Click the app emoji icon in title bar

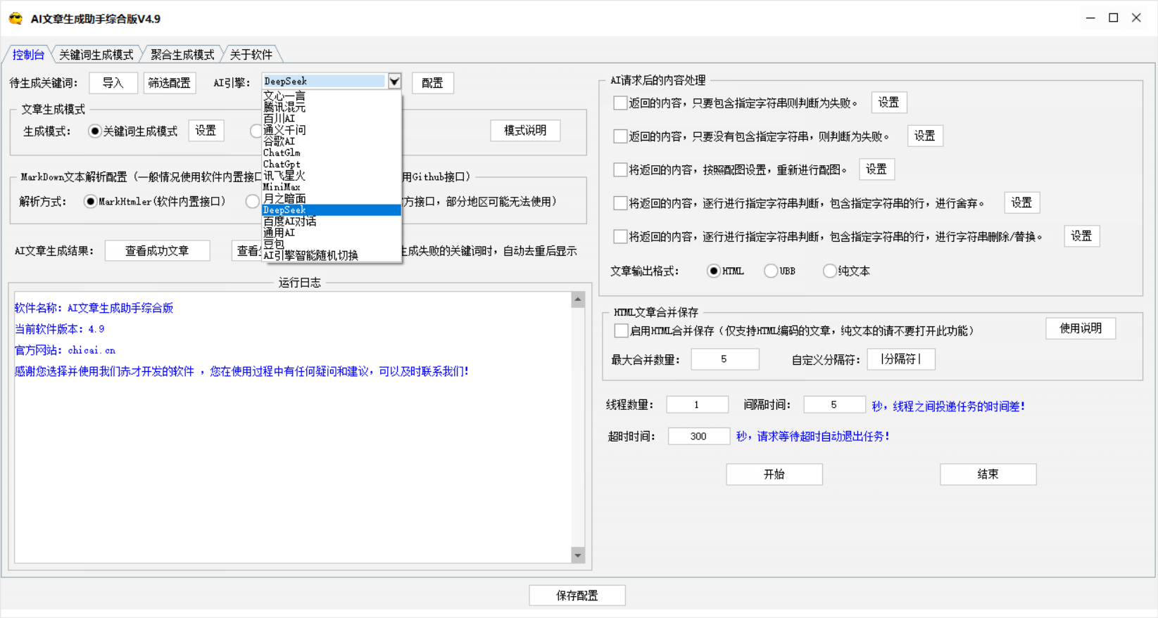point(15,19)
